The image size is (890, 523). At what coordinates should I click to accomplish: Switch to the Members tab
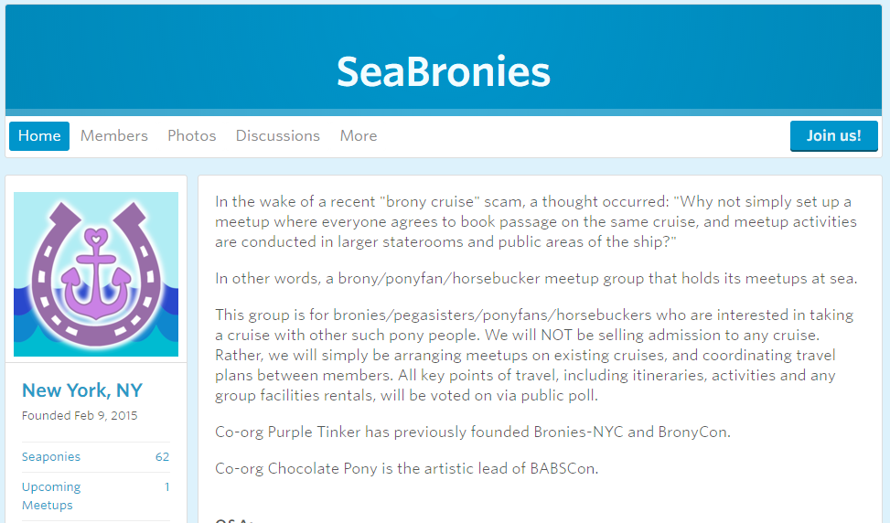click(113, 135)
